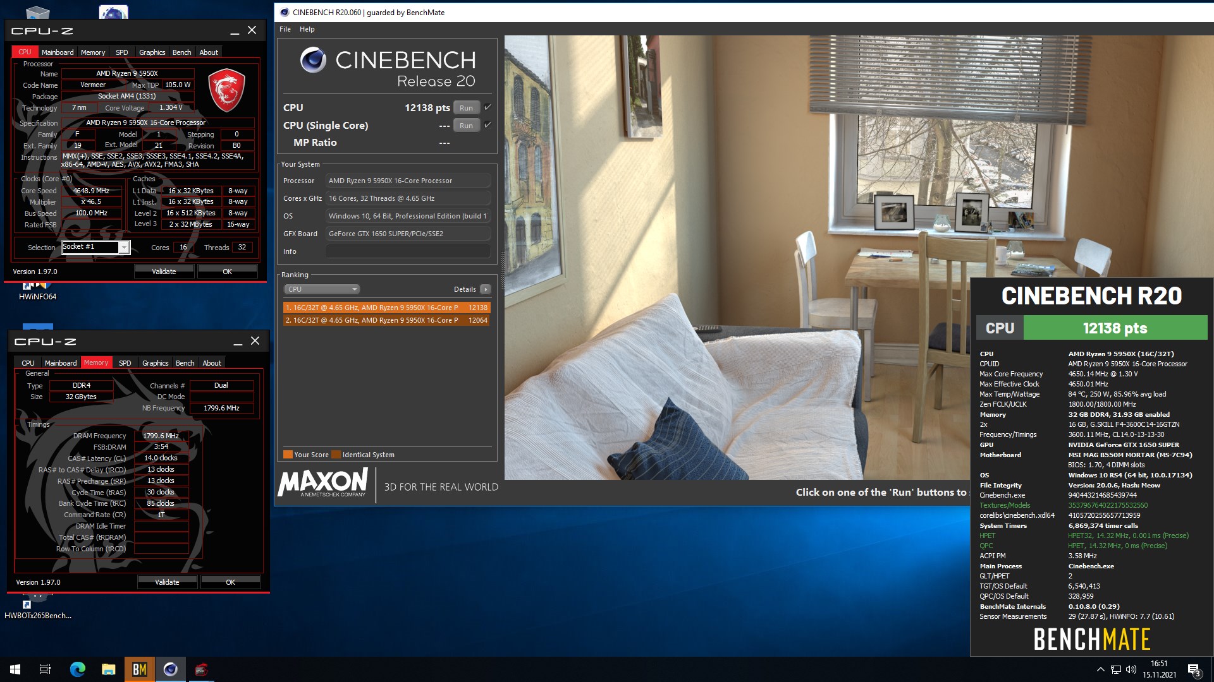The image size is (1214, 682).
Task: Open network settings from the tray
Action: tap(1116, 669)
